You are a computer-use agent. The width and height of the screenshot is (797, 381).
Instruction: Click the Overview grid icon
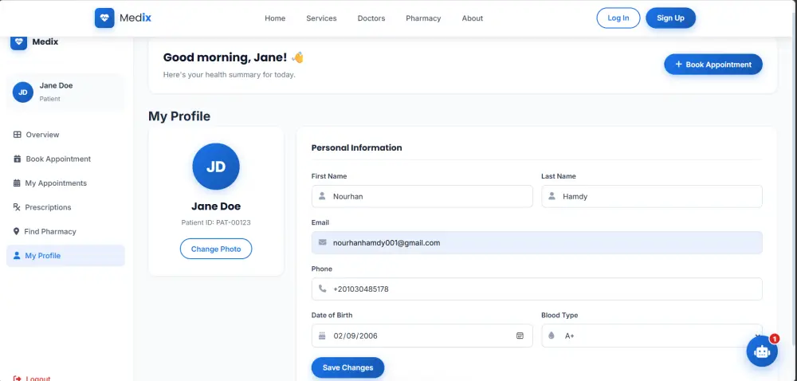[x=18, y=135]
